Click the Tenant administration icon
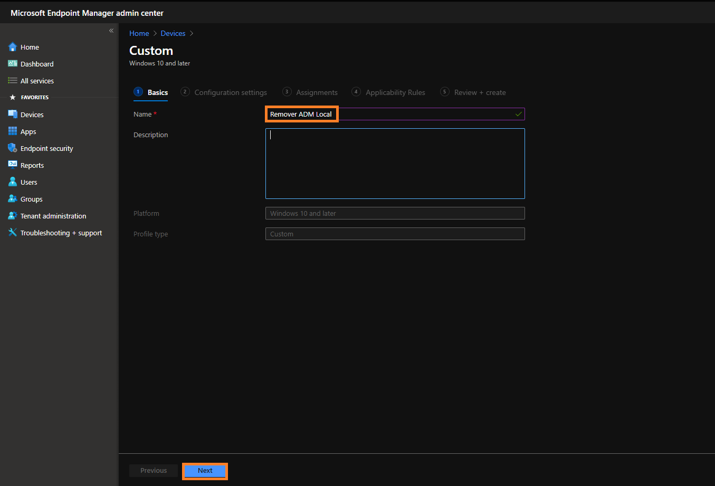 click(13, 216)
